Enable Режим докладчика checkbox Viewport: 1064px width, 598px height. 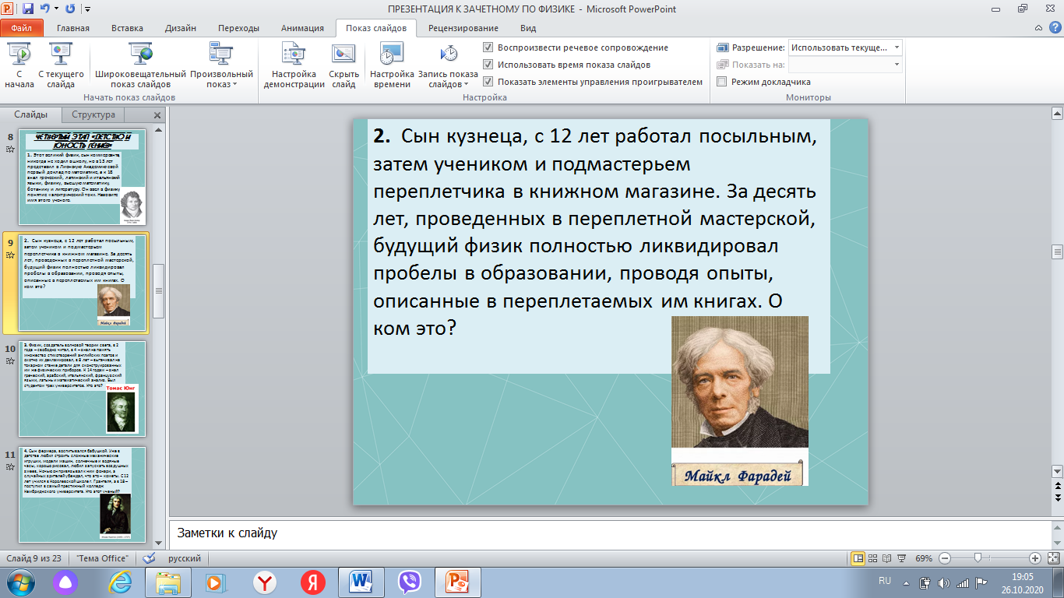[x=721, y=82]
